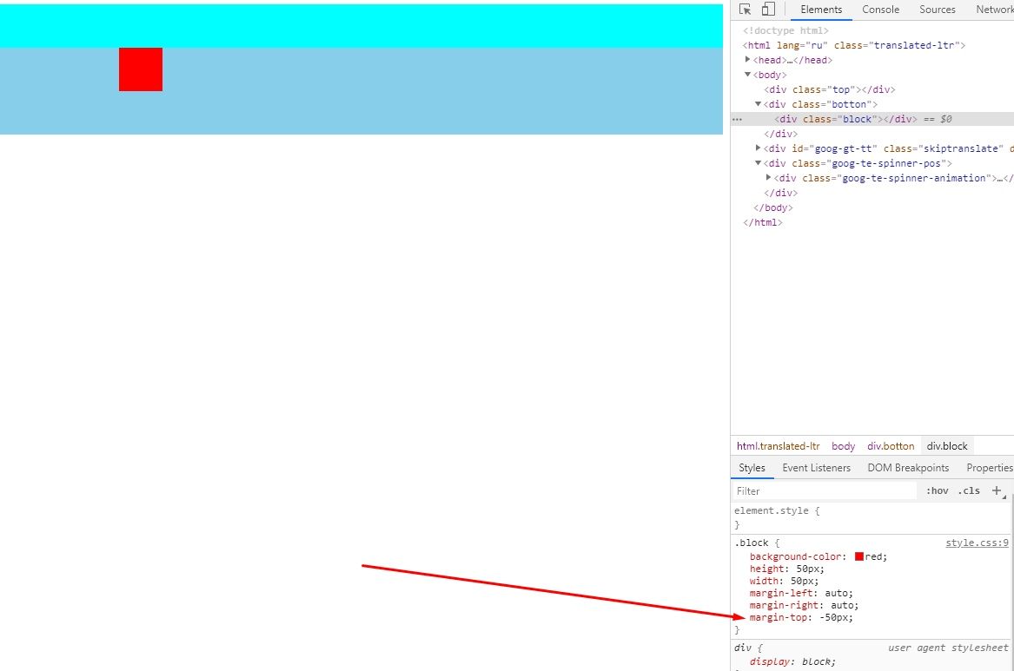Select html.translated-ltr in the breadcrumb
Viewport: 1014px width, 671px height.
[778, 446]
